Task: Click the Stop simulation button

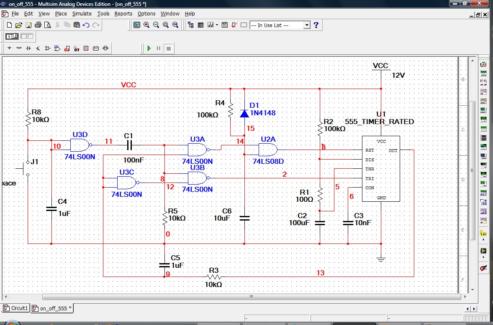Action: 168,48
